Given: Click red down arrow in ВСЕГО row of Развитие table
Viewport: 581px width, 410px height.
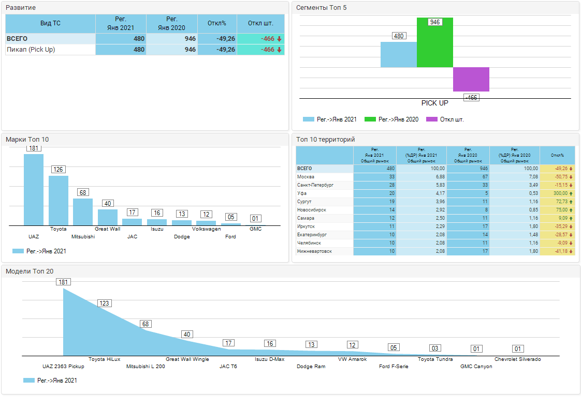Looking at the screenshot, I should point(279,39).
